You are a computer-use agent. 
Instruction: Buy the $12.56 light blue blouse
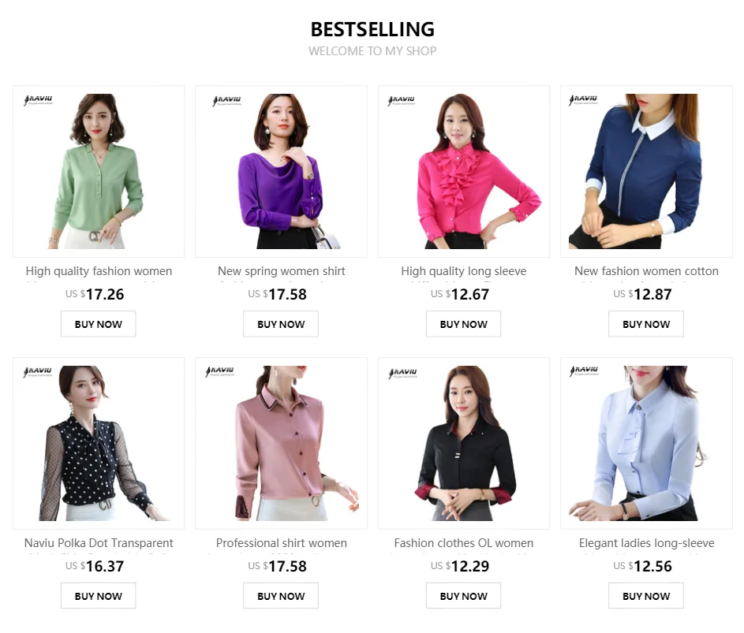click(646, 595)
